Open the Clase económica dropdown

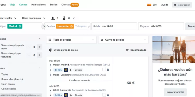[x=34, y=18]
